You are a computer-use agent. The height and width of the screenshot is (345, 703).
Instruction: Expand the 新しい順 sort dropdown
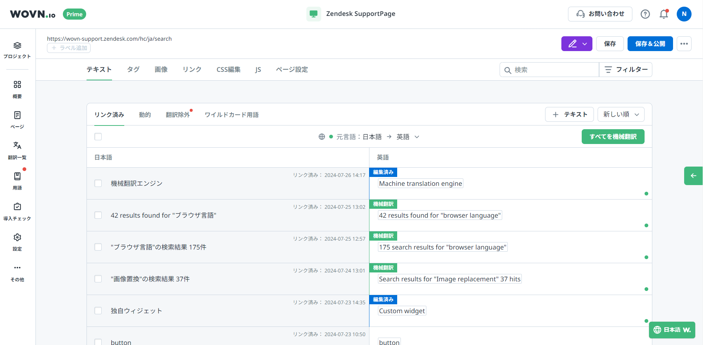click(621, 114)
